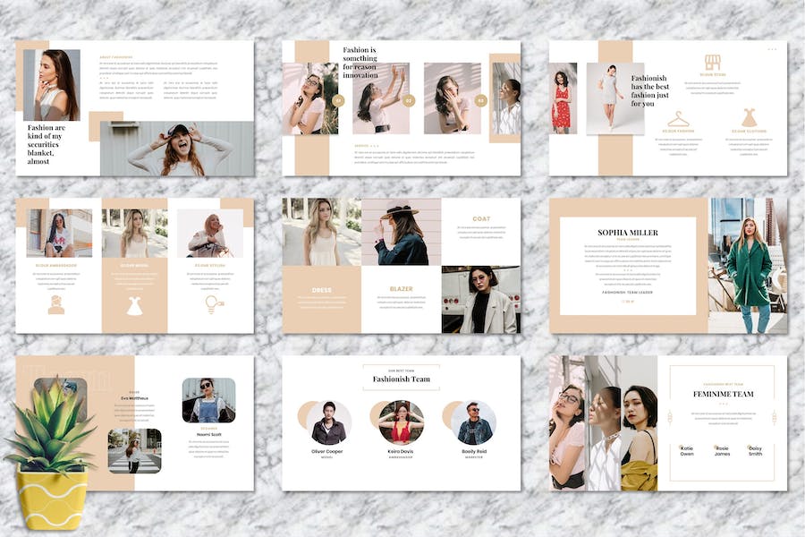Click the white dress icon on tan column

(134, 306)
